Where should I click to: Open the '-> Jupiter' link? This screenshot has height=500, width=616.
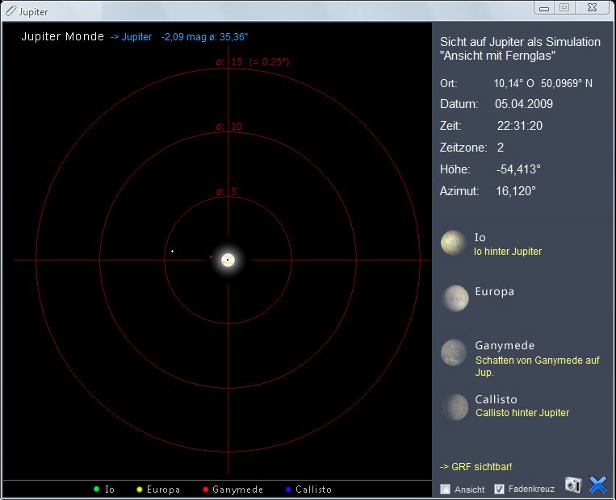click(131, 37)
